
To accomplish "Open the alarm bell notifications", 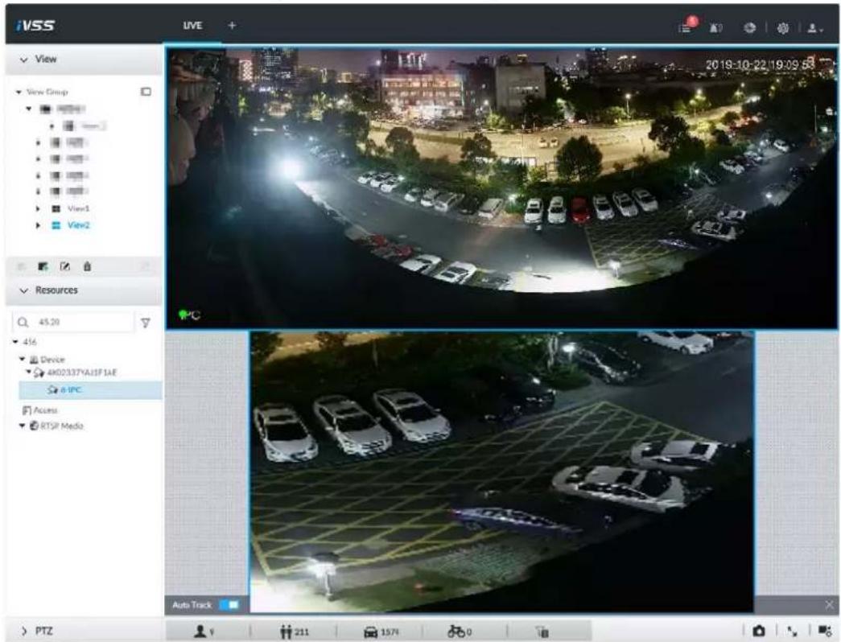I will click(716, 27).
